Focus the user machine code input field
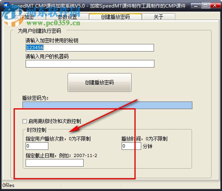Image resolution: width=222 pixels, height=191 pixels. tap(90, 64)
